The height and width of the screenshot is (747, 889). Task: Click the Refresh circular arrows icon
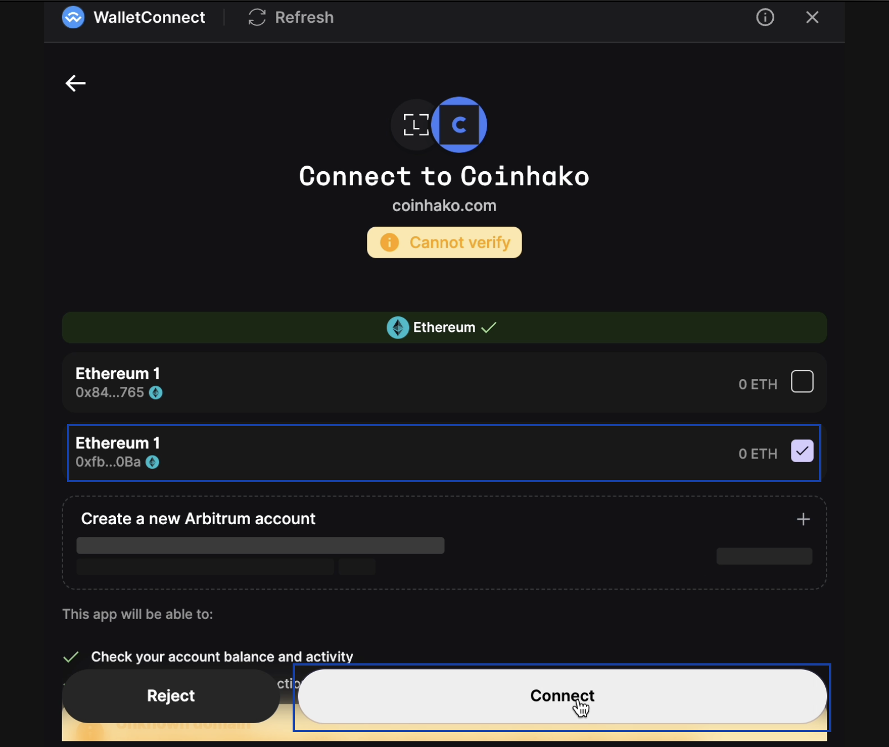tap(257, 17)
